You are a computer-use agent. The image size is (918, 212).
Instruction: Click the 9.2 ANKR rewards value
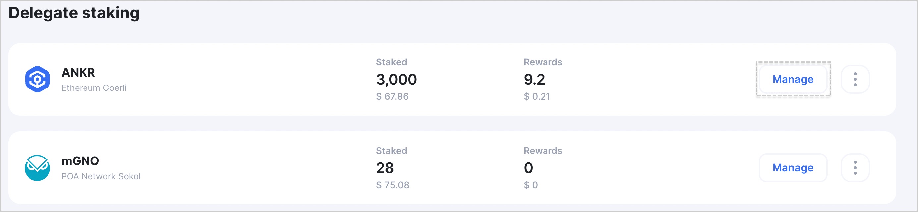coord(534,80)
